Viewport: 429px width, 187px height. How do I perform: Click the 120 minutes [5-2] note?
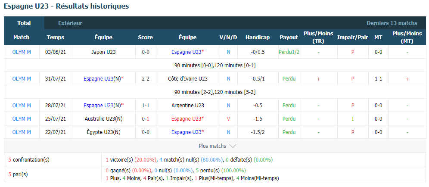tap(235, 92)
